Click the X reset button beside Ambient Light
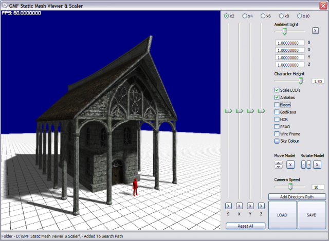Viewport: 329px width, 241px height. (x=315, y=31)
